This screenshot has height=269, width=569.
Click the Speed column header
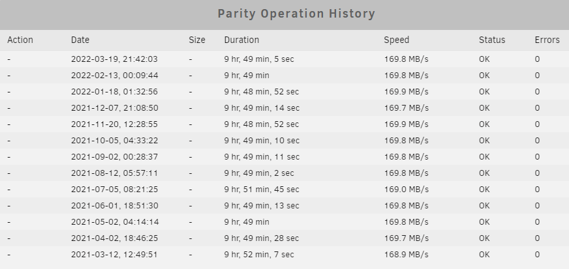click(x=396, y=40)
